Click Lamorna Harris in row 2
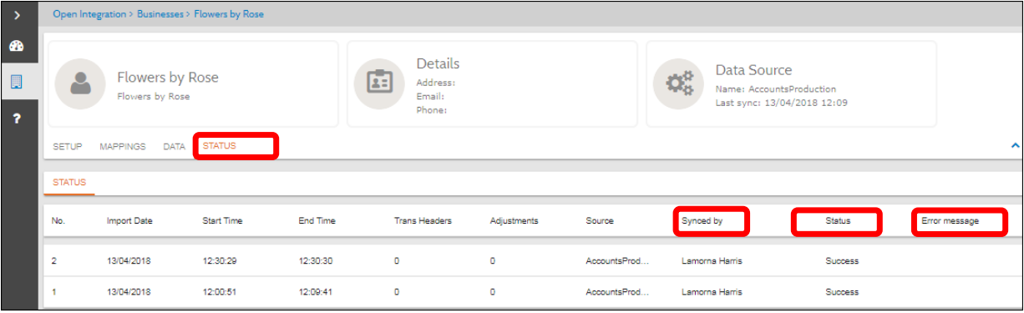1024x313 pixels. 712,261
